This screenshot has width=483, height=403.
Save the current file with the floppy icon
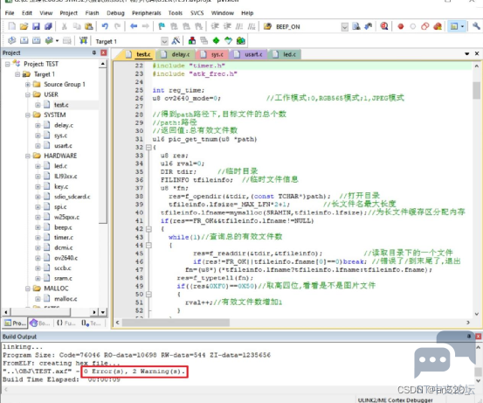[x=36, y=26]
